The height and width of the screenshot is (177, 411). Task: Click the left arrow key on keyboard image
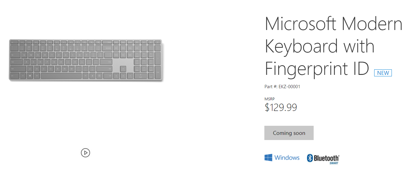pos(116,76)
